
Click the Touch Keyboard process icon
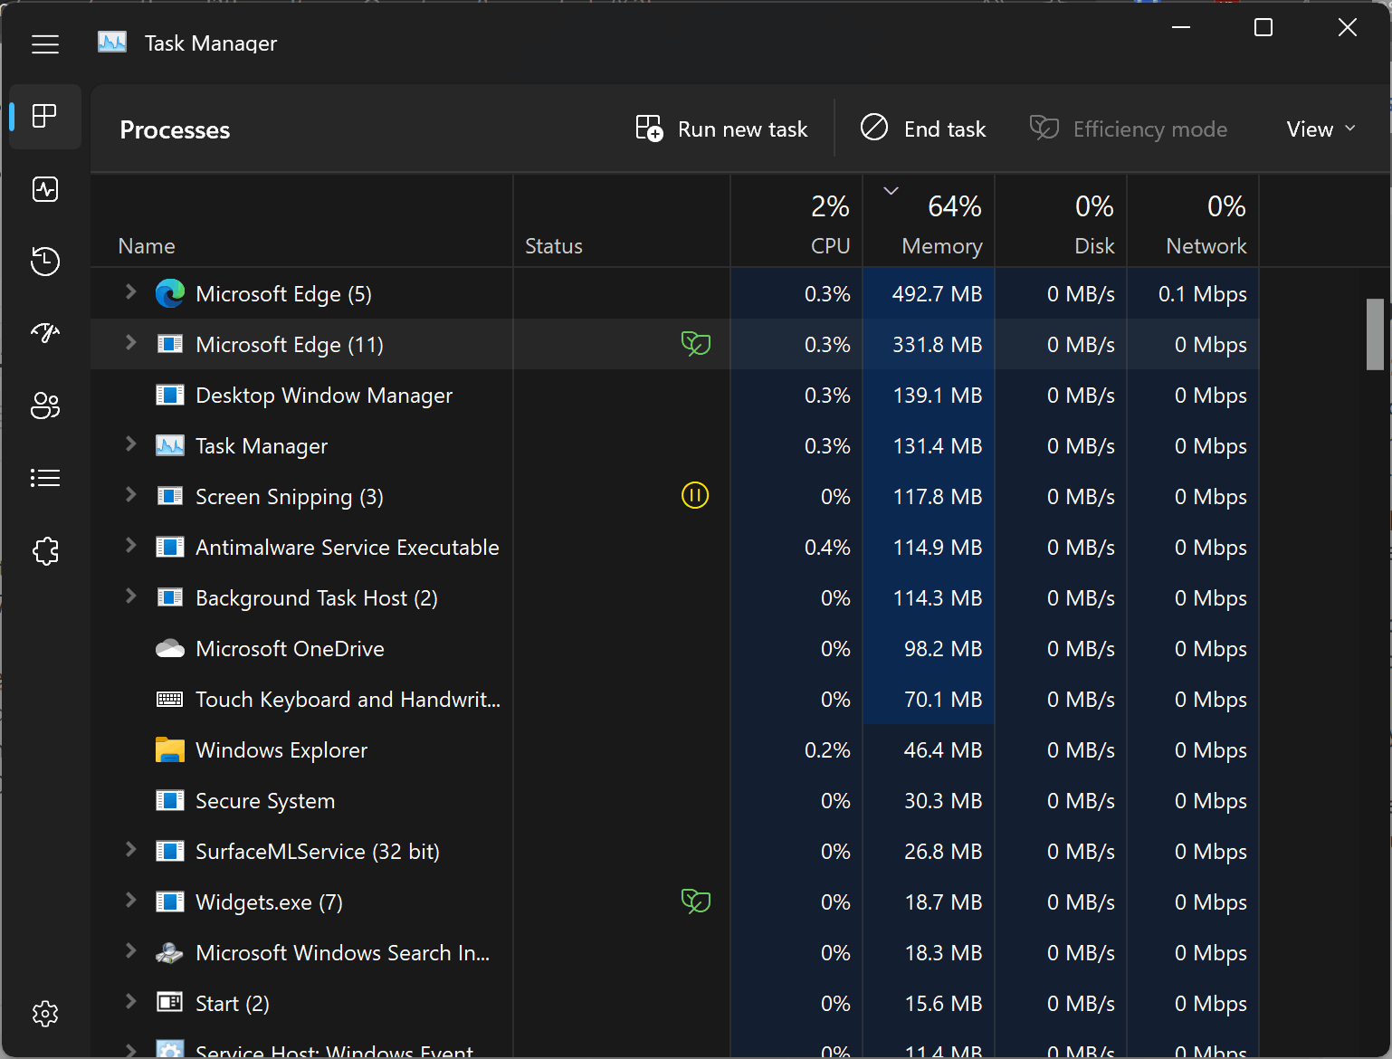pyautogui.click(x=170, y=699)
